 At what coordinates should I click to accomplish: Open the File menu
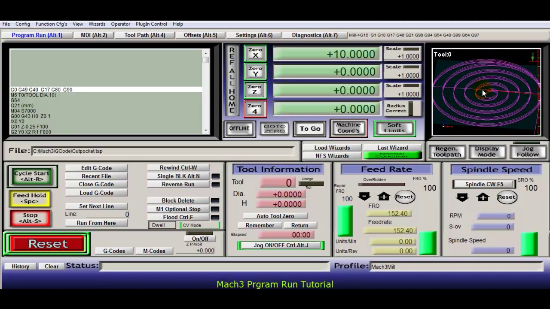click(6, 24)
